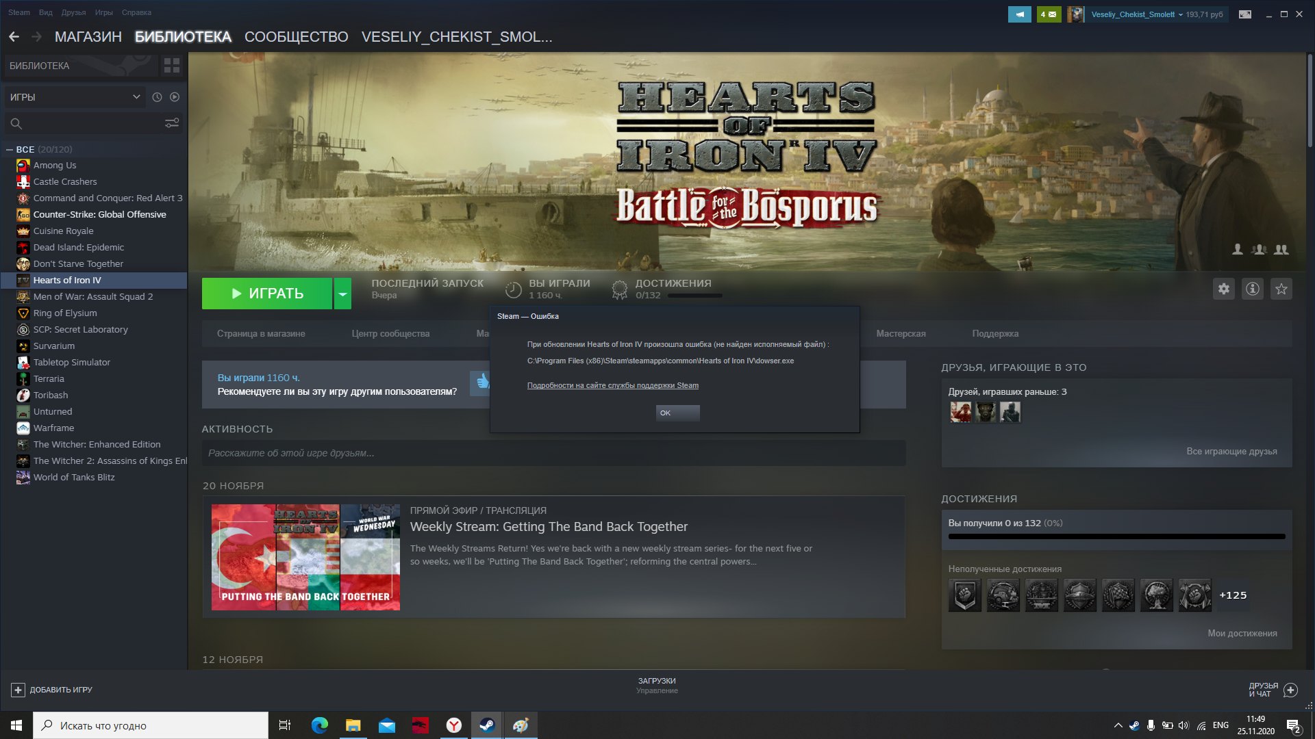The width and height of the screenshot is (1315, 739).
Task: Open the dropdown arrow beside ИГРАТЬ
Action: [x=342, y=294]
